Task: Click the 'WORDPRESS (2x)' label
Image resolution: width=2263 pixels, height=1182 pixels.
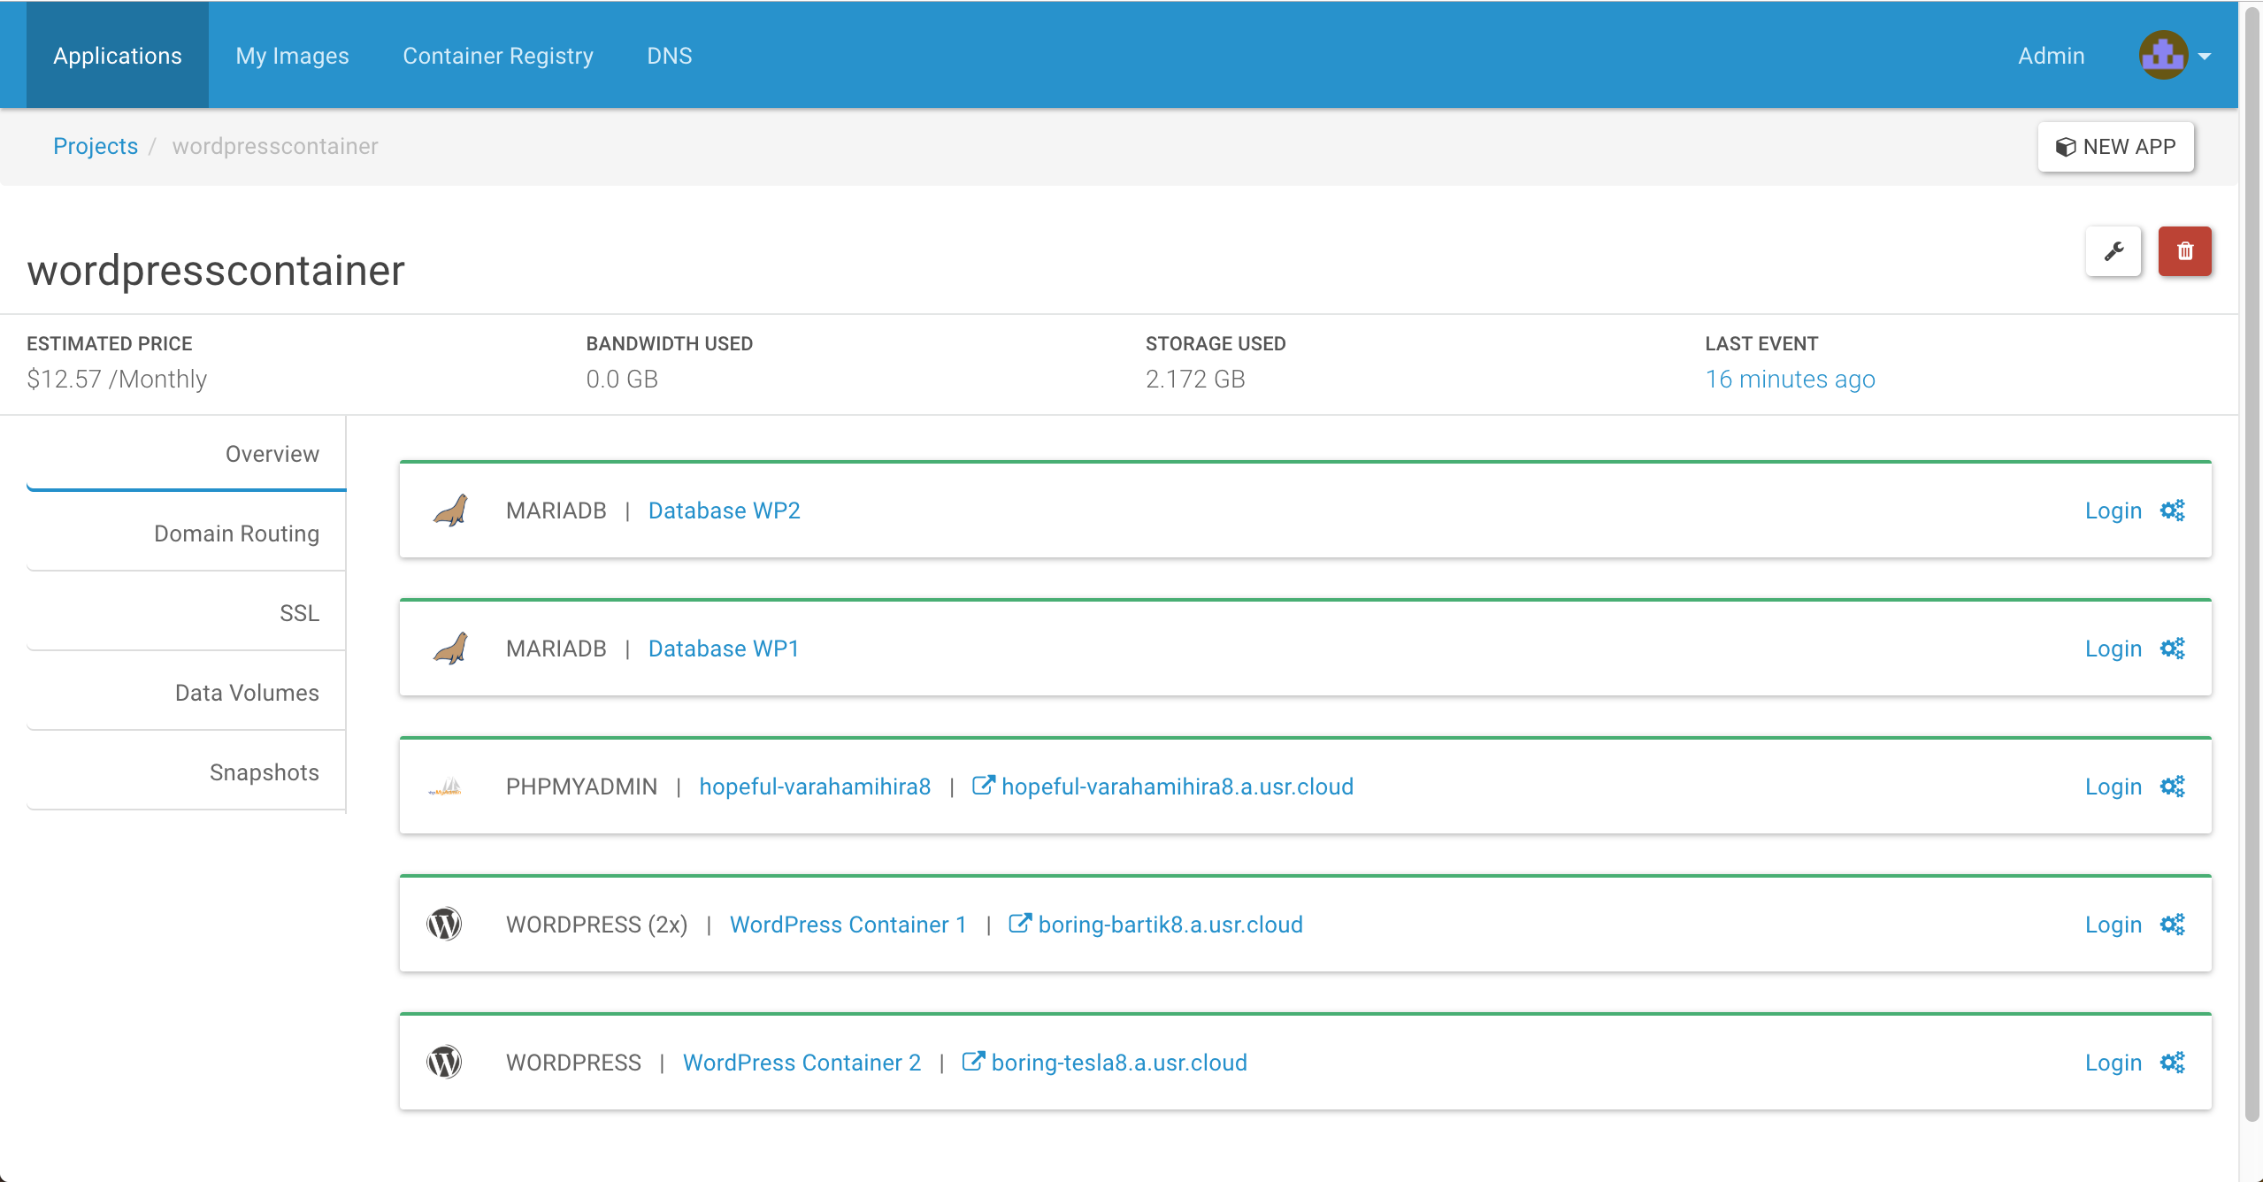Action: click(x=597, y=925)
